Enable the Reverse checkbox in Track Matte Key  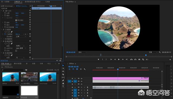pos(16,51)
